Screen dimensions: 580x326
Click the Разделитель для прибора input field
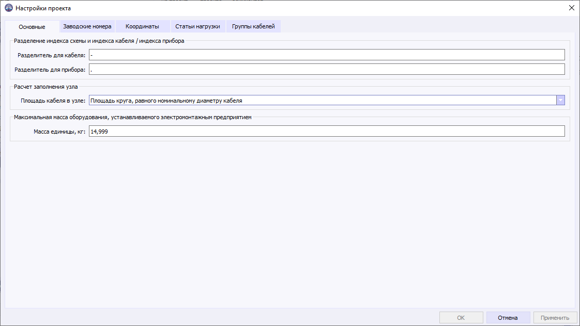(258, 69)
